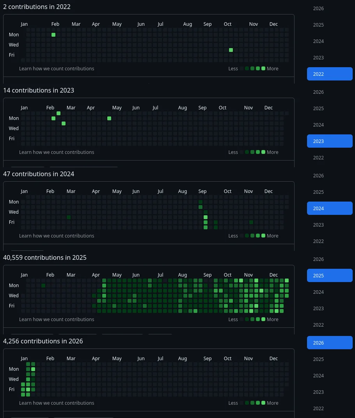Screen dimensions: 355x418
Task: Select 2022 in year list beside 2025 graph
Action: tap(318, 325)
